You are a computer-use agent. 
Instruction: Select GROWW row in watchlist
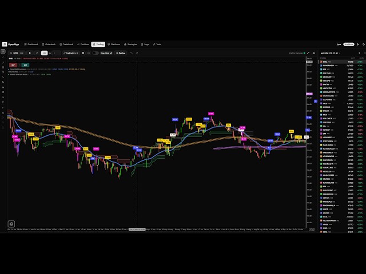pyautogui.click(x=342, y=80)
